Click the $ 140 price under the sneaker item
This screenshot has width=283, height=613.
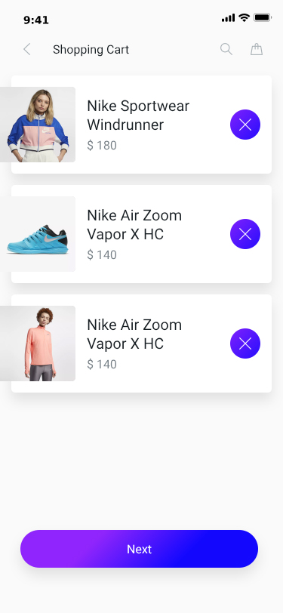(102, 255)
